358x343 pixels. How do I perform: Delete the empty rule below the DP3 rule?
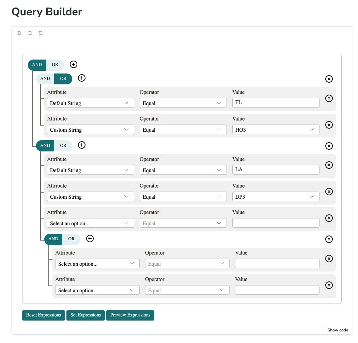click(329, 218)
